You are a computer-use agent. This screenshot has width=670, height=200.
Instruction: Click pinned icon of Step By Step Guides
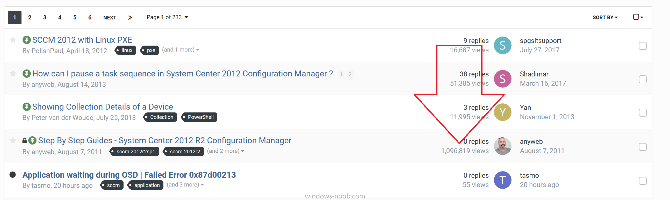(x=32, y=140)
